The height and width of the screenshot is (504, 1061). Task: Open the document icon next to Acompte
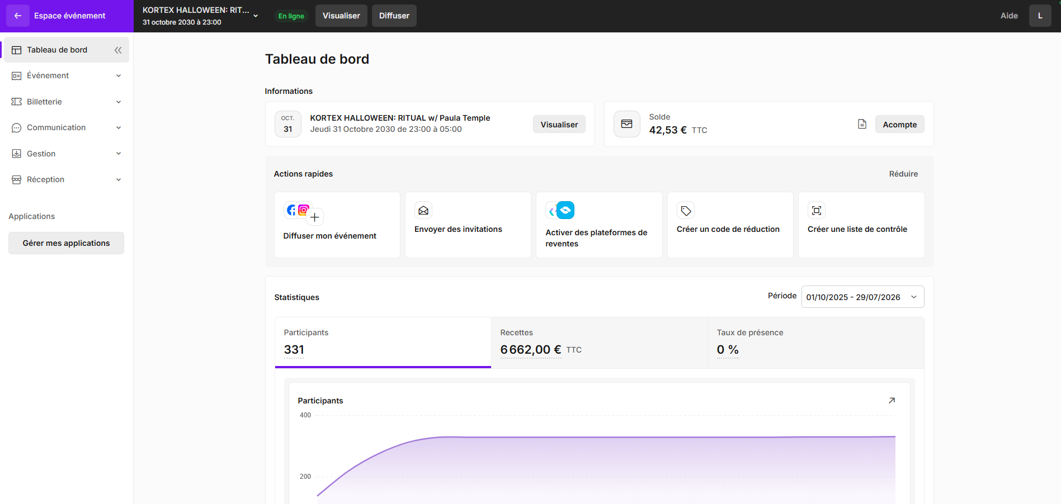[x=862, y=124]
